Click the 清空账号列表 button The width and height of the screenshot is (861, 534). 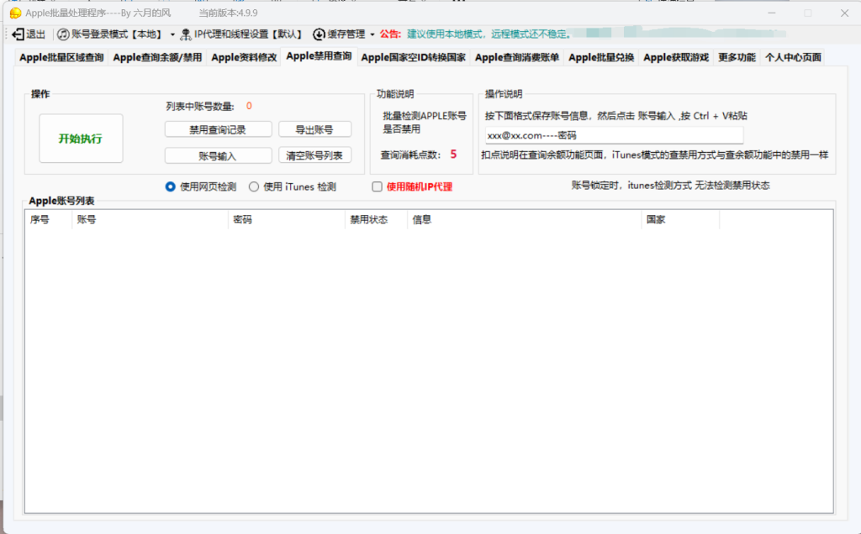tap(314, 155)
